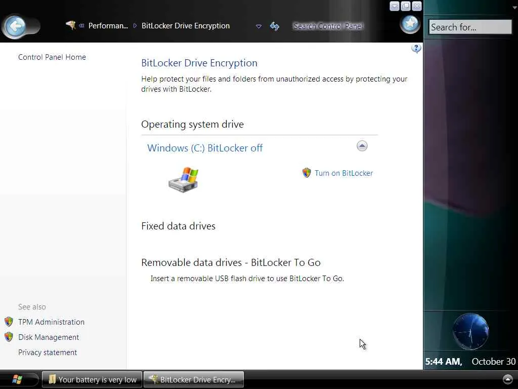This screenshot has height=389, width=518.
Task: View the Privacy statement
Action: 48,353
